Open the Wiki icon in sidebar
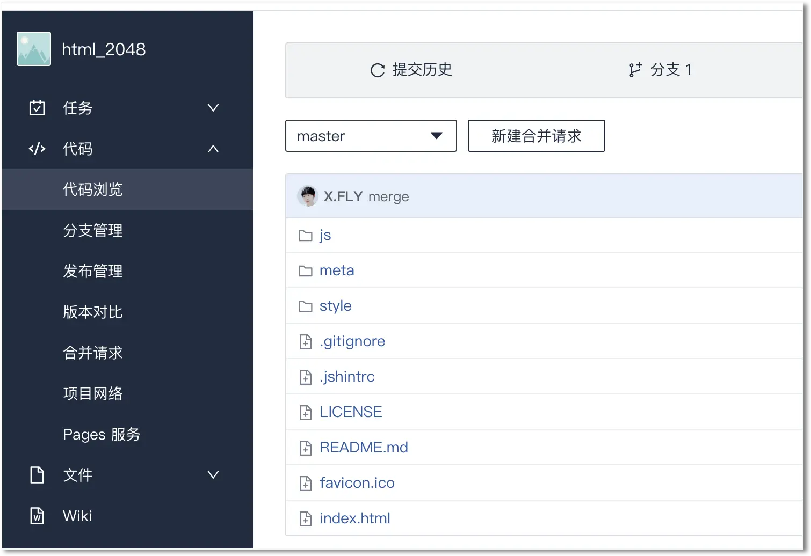Image resolution: width=811 pixels, height=556 pixels. pyautogui.click(x=37, y=516)
